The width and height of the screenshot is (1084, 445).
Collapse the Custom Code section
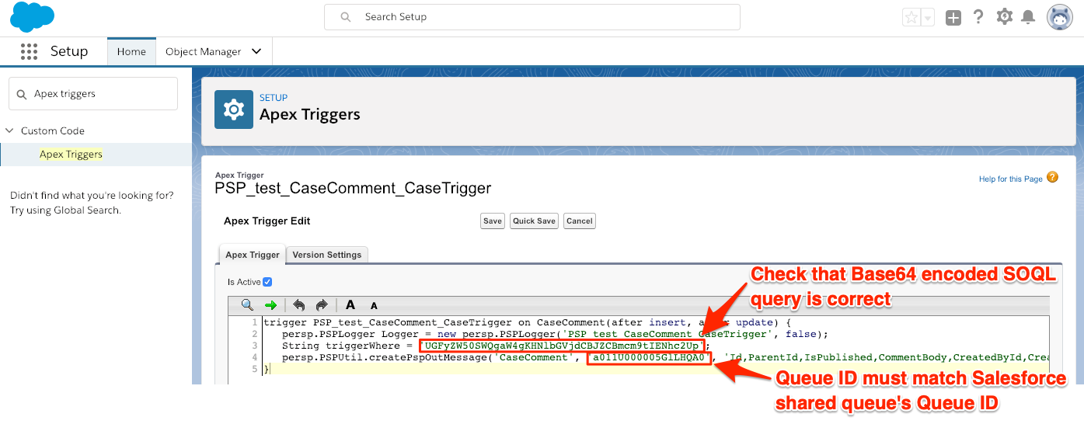pos(9,130)
